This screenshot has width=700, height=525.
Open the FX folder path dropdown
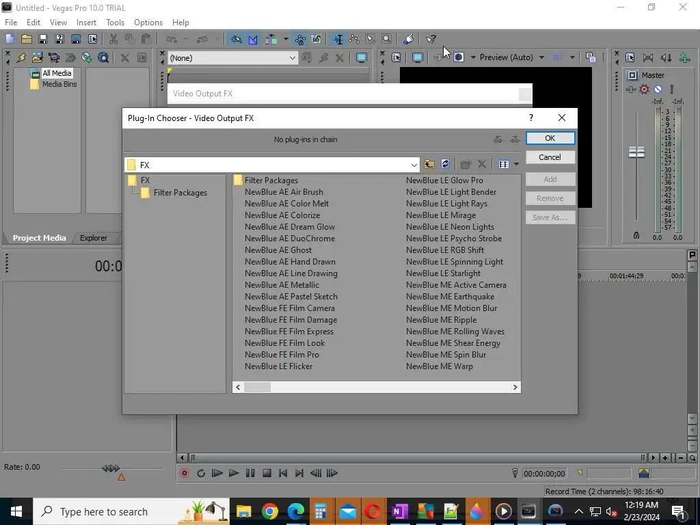[x=414, y=165]
